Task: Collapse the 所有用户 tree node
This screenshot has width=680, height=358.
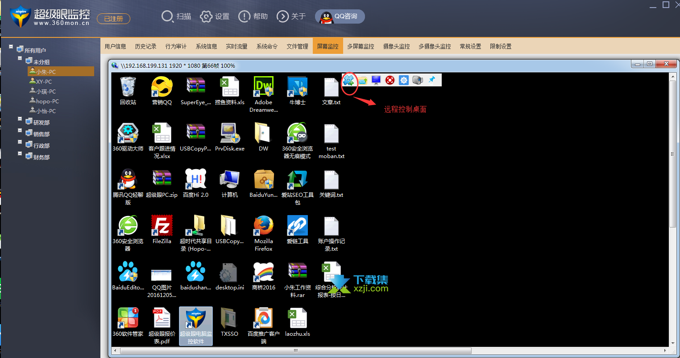Action: click(x=12, y=46)
